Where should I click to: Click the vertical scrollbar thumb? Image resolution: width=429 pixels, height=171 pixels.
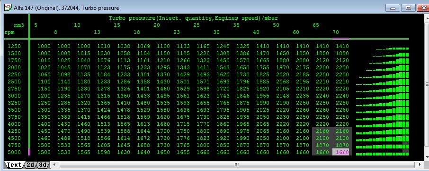[427, 84]
